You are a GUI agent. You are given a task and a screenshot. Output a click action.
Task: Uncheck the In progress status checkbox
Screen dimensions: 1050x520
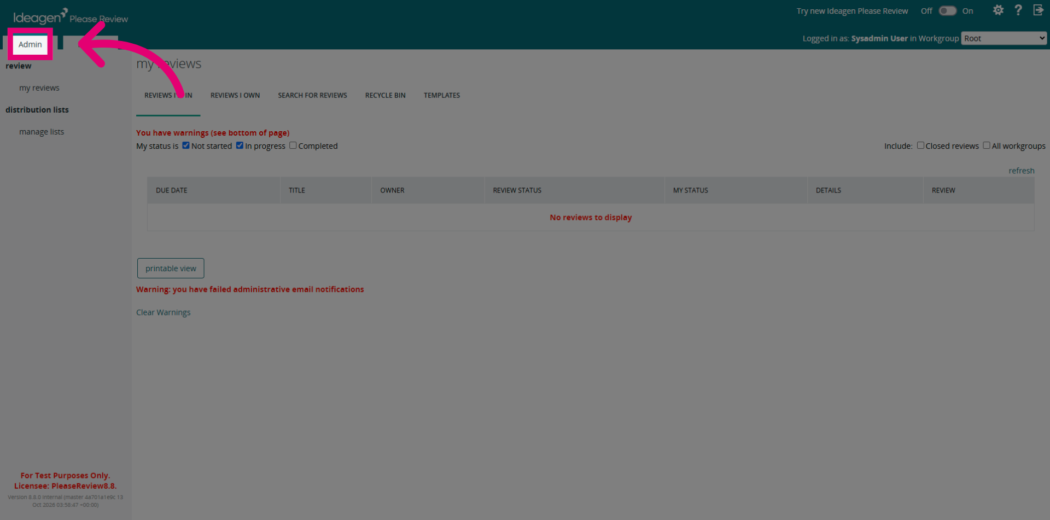click(x=240, y=145)
